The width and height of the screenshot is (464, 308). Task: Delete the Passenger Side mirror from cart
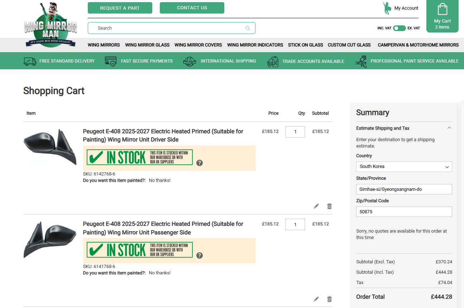coord(329,299)
